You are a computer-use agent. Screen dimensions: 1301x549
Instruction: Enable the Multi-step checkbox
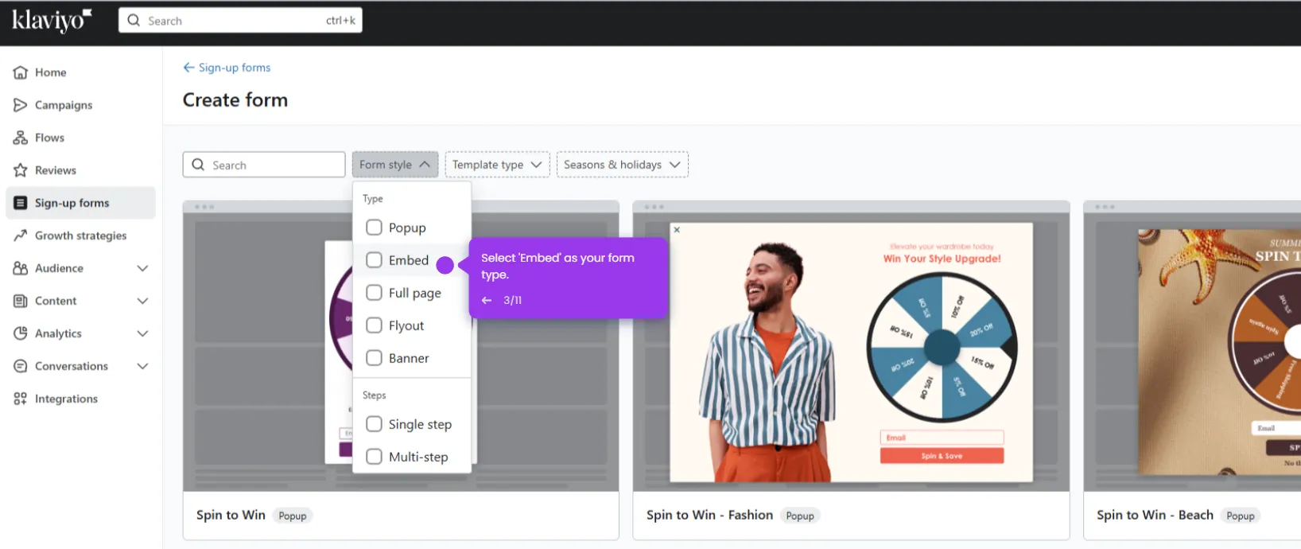(374, 457)
